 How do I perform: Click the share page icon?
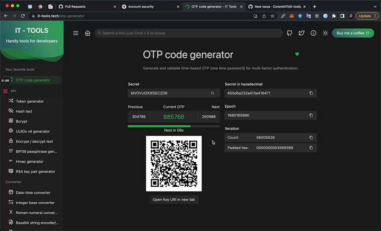pyautogui.click(x=264, y=16)
